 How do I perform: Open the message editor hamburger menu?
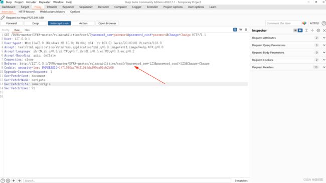pos(246,30)
